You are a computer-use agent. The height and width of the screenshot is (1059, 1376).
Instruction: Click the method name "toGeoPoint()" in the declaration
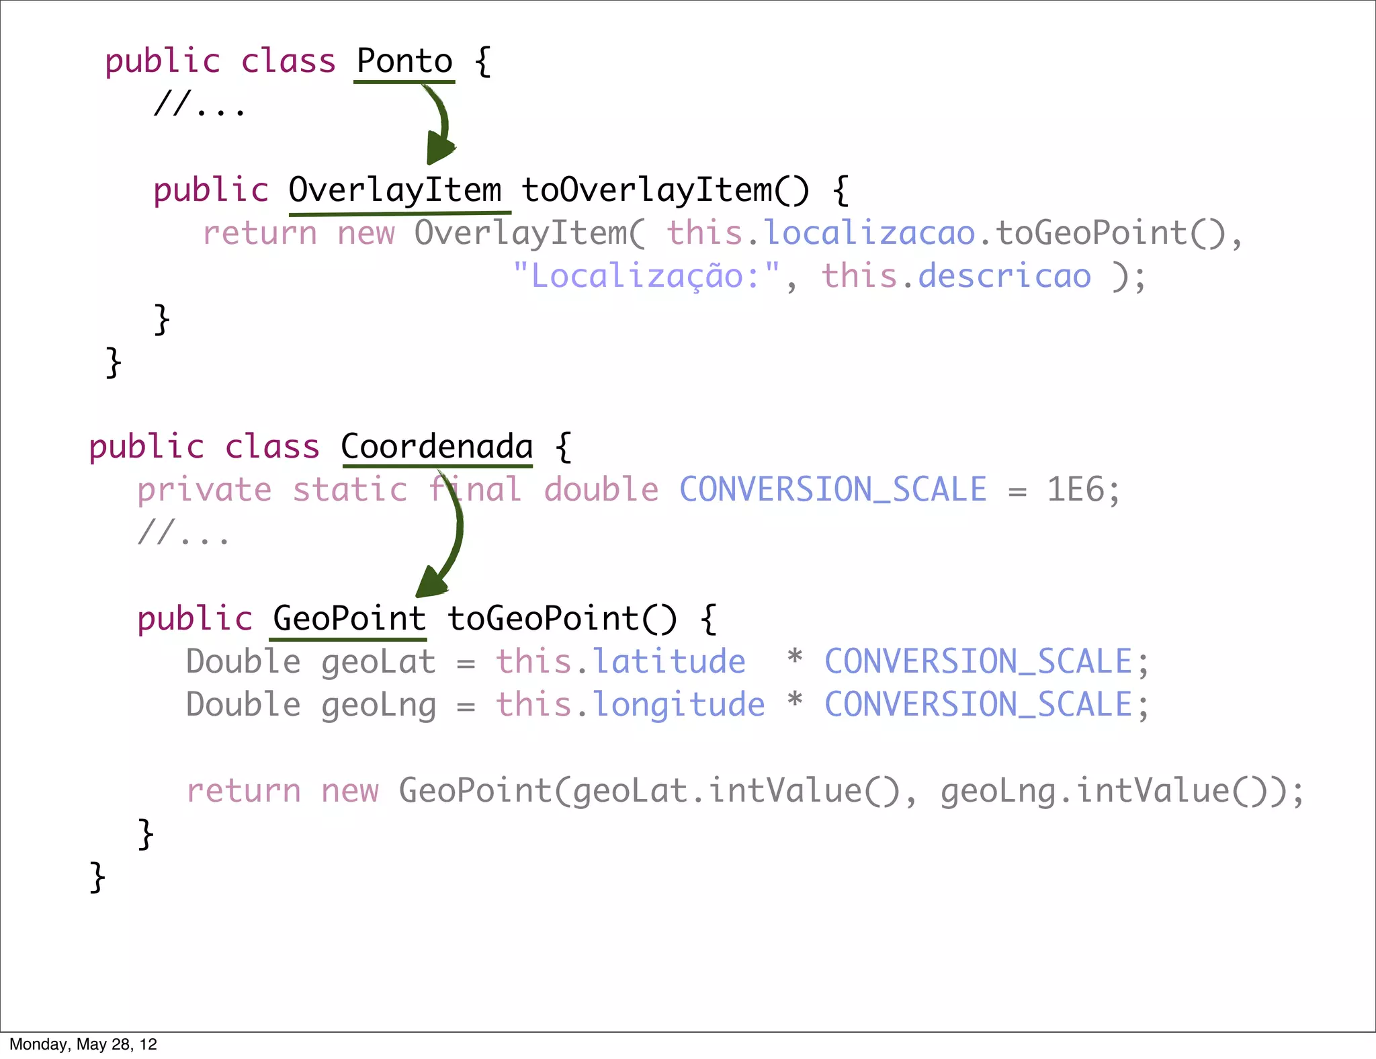(x=562, y=618)
